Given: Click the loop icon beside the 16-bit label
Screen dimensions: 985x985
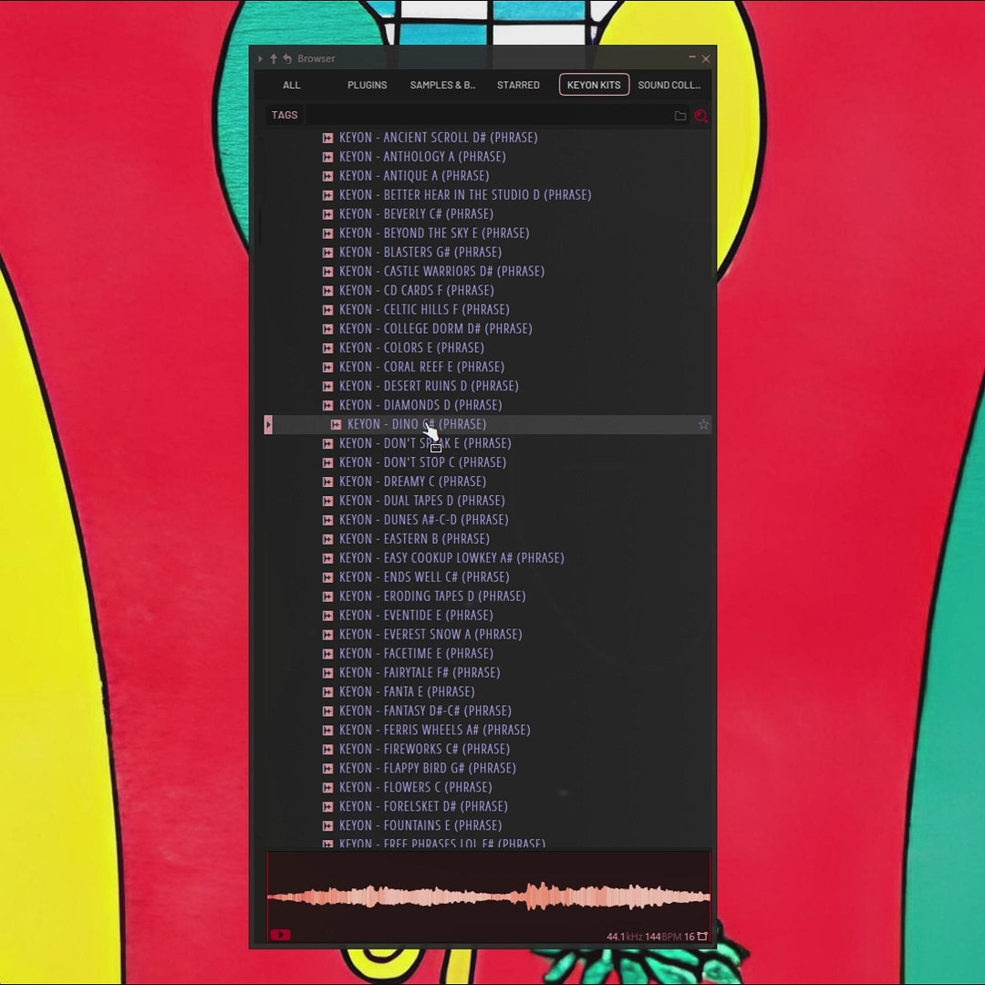Looking at the screenshot, I should click(702, 937).
